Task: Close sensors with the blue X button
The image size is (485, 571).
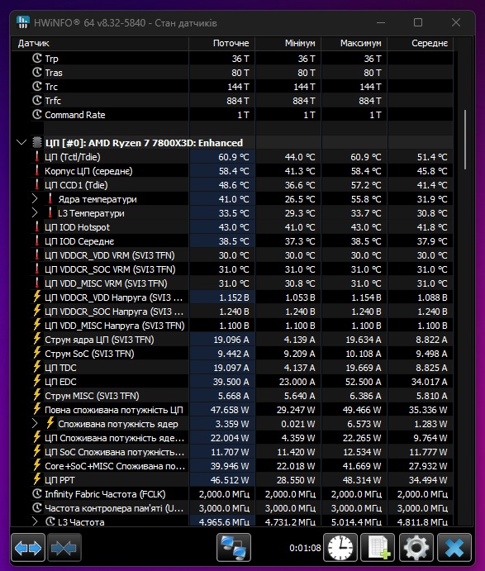Action: tap(454, 548)
